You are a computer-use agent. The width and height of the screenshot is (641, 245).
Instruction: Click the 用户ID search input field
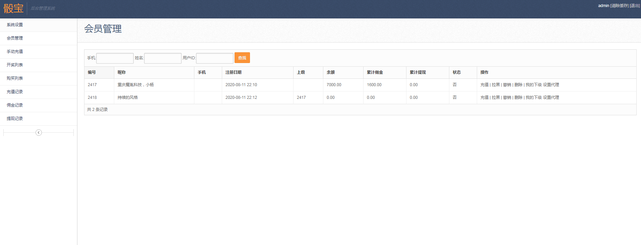pos(215,58)
